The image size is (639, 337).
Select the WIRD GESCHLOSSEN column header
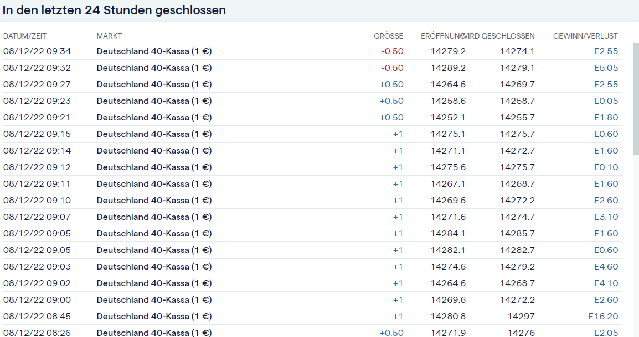(501, 36)
